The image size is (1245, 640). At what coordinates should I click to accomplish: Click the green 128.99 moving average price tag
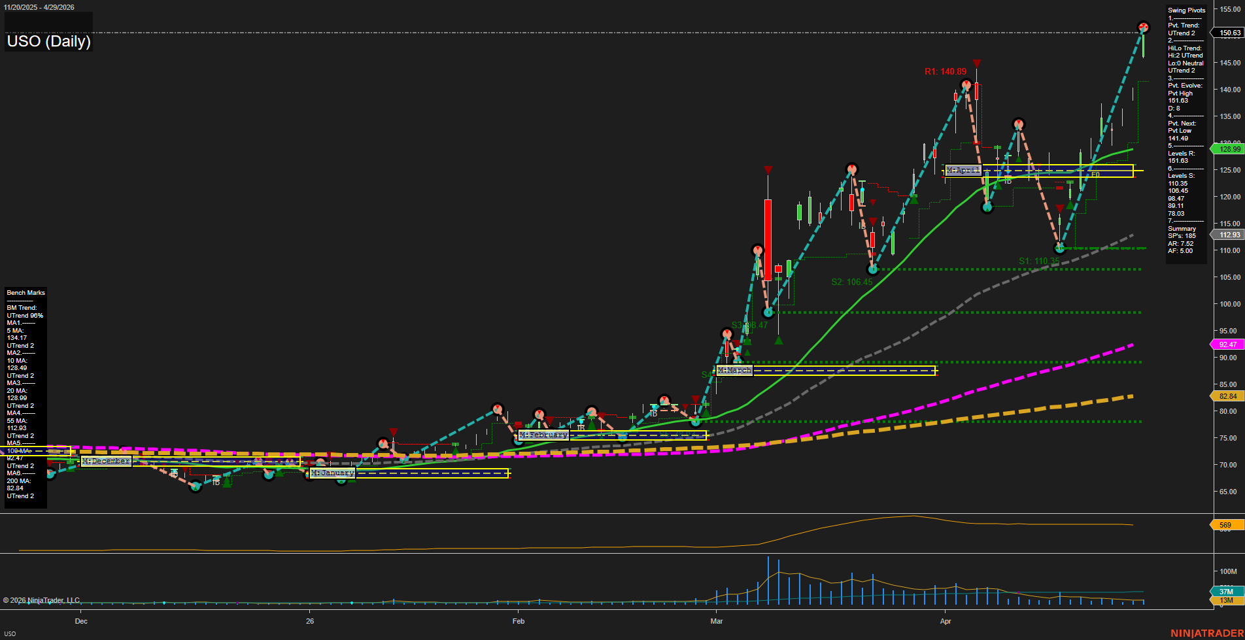click(1229, 149)
